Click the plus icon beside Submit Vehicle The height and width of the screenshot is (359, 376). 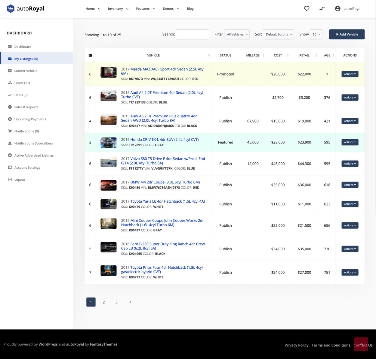click(10, 71)
